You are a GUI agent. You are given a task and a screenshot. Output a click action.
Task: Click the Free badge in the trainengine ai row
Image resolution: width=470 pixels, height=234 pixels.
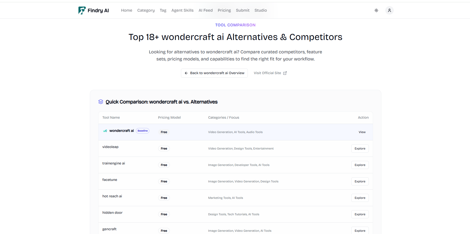coord(164,165)
